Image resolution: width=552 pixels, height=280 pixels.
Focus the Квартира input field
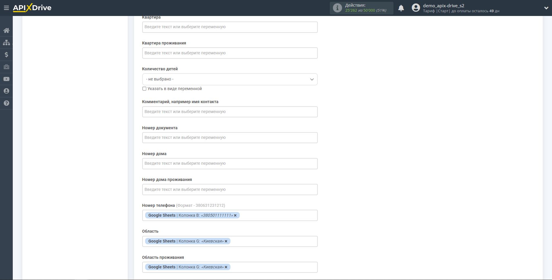230,27
